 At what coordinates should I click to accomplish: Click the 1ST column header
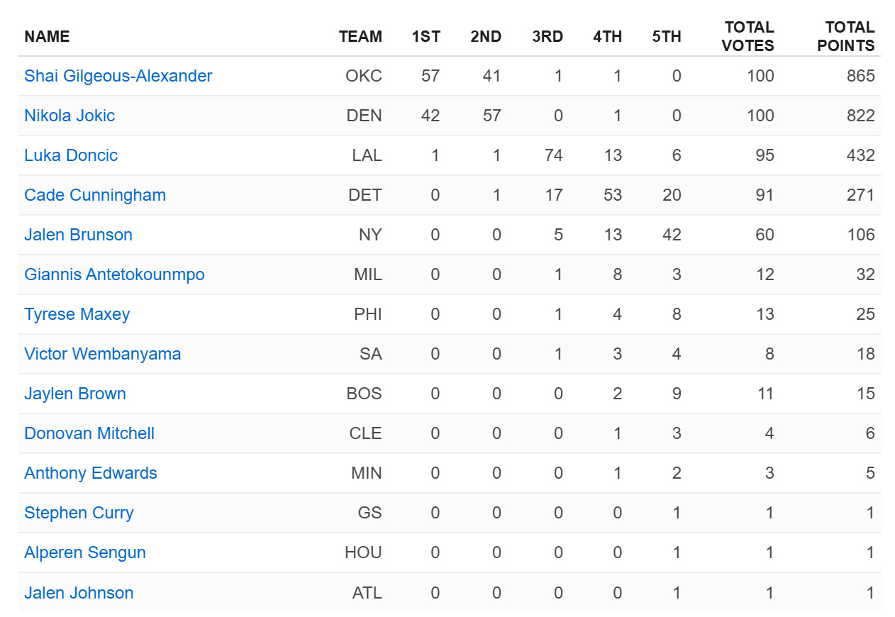pos(426,37)
